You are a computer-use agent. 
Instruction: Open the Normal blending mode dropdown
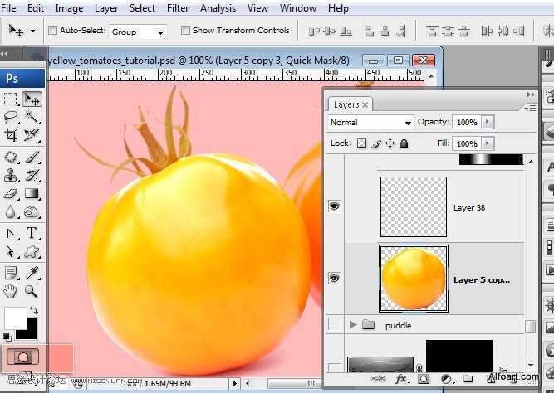(x=370, y=123)
